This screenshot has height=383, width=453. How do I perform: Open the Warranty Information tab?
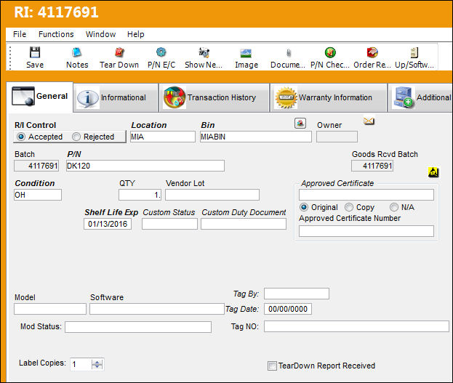(329, 97)
